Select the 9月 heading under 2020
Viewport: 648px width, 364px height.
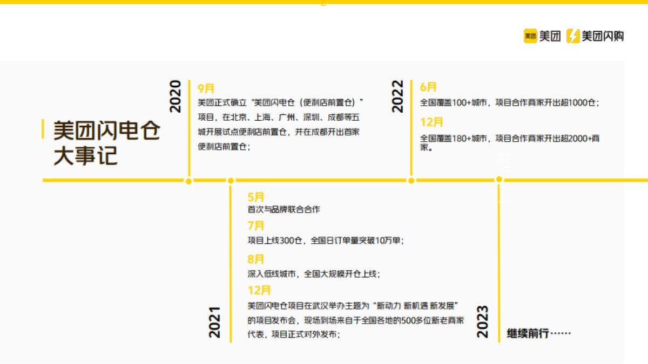[x=206, y=88]
